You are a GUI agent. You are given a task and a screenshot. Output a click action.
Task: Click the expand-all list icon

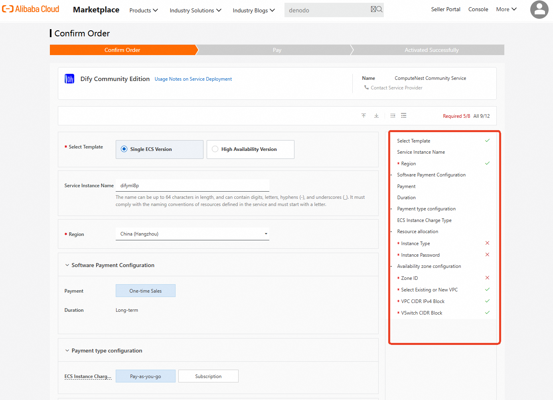pos(404,116)
